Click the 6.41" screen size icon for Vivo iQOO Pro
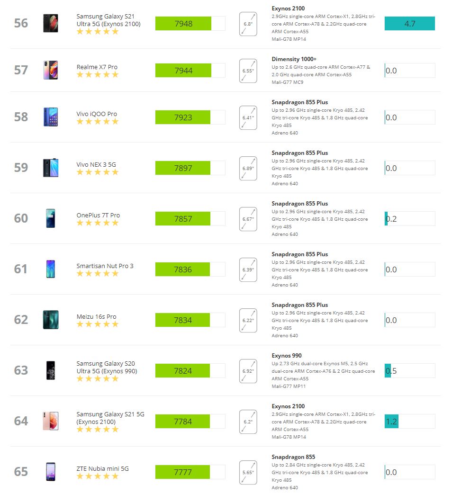 pyautogui.click(x=248, y=118)
